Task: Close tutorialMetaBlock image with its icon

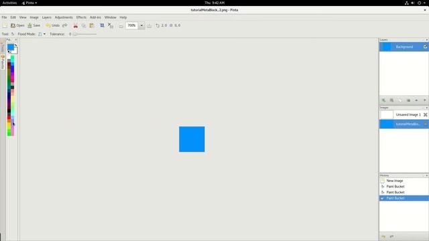Action: [426, 124]
